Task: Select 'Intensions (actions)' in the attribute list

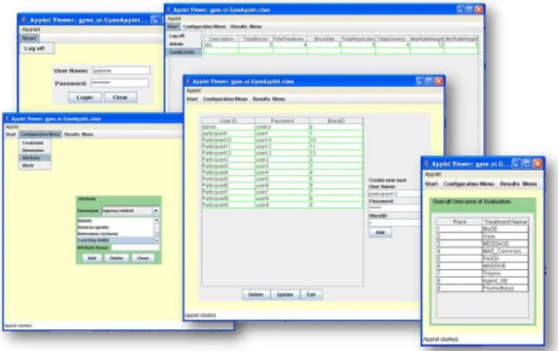Action: 116,233
